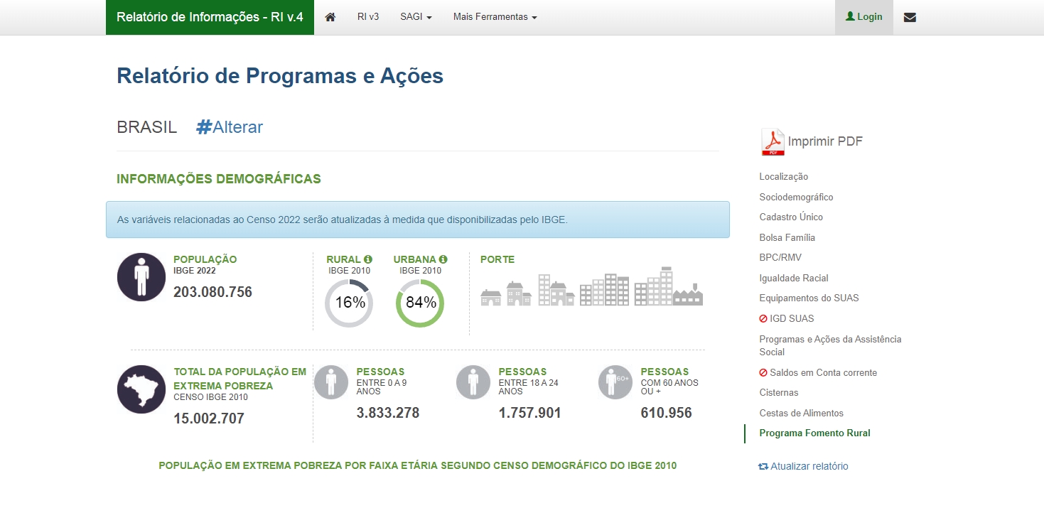Click the PDF icon to print
The width and height of the screenshot is (1044, 513).
pyautogui.click(x=773, y=142)
